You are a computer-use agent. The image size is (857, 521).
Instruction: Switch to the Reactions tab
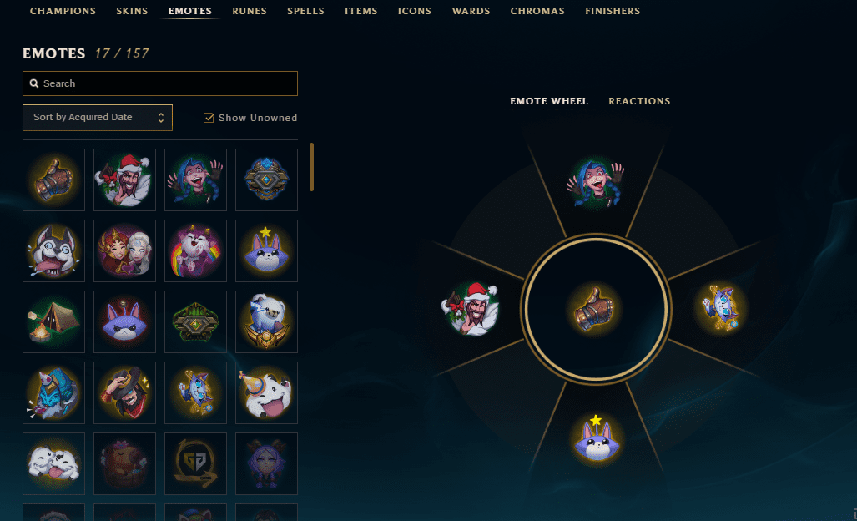[x=639, y=101]
